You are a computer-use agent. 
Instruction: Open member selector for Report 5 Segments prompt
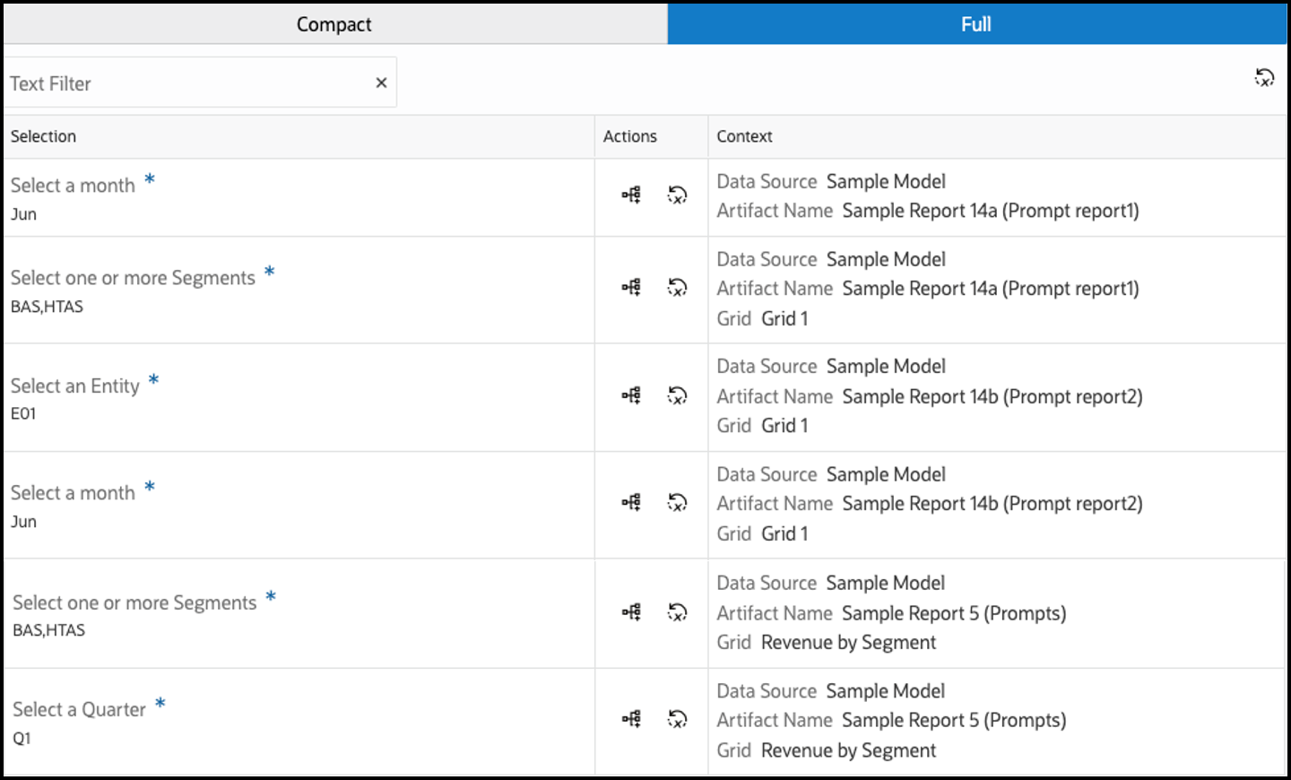click(631, 612)
